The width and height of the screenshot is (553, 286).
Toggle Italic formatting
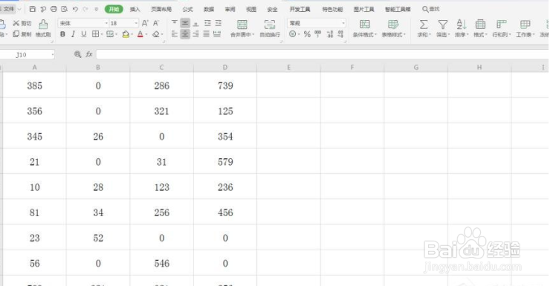tap(73, 34)
